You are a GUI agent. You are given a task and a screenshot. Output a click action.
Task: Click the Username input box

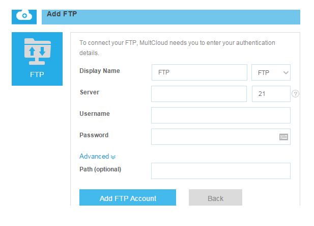pos(220,115)
